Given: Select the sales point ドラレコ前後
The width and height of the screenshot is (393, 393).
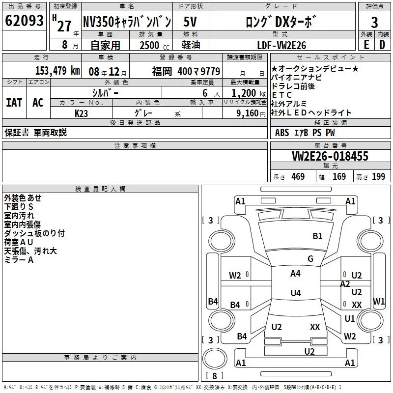Looking at the screenshot, I should 293,86.
